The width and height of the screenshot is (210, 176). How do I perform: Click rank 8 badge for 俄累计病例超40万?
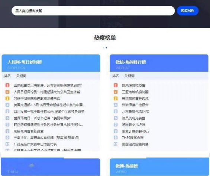[x=116, y=131]
